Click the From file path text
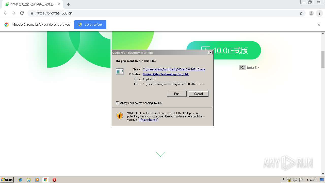 (174, 84)
